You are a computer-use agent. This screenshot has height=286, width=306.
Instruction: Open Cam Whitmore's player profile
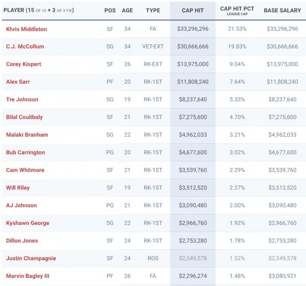point(25,170)
